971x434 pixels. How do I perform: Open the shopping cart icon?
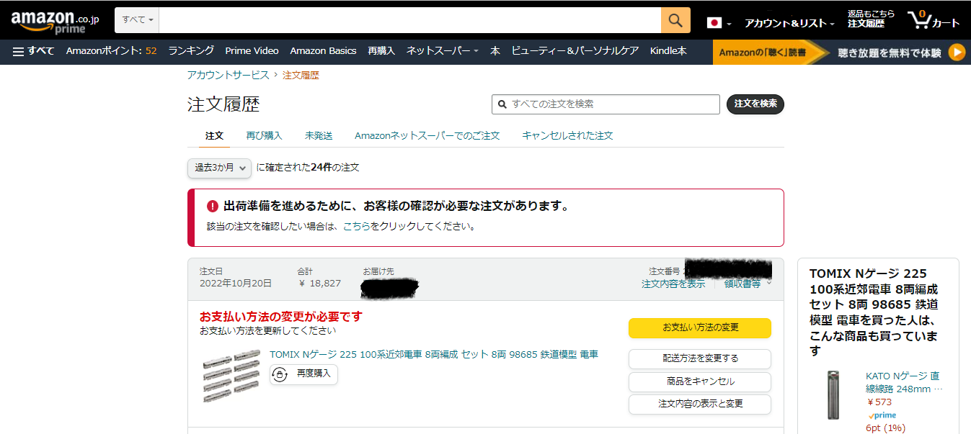pyautogui.click(x=934, y=20)
